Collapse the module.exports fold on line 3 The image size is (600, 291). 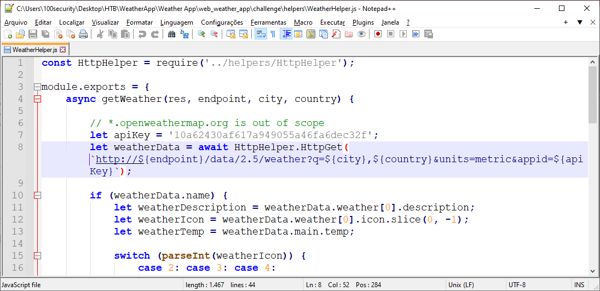37,87
